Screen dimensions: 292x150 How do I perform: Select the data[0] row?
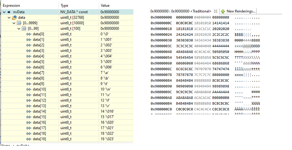tap(67, 34)
